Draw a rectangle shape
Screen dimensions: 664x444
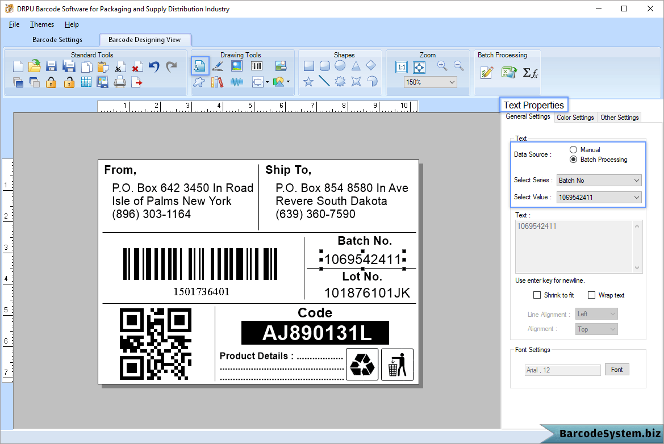tap(309, 66)
